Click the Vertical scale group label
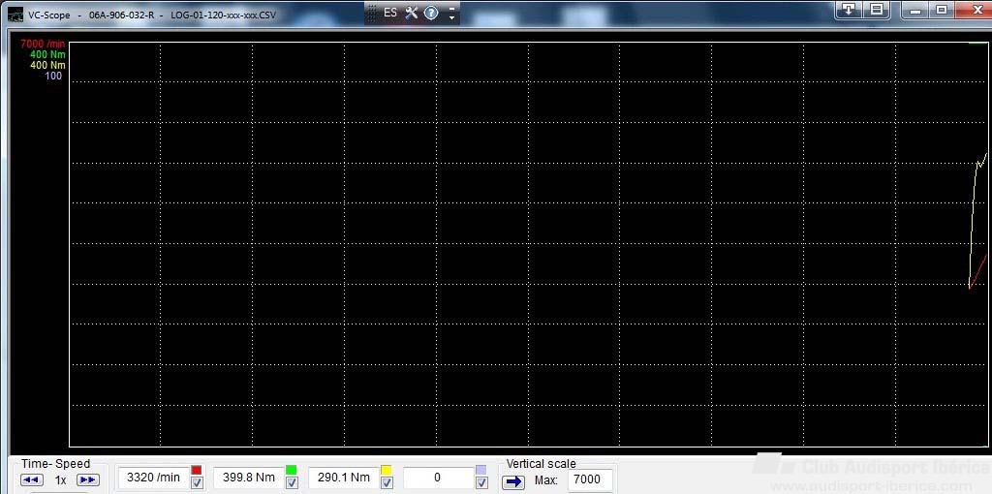Screen dimensions: 992x494 (541, 464)
